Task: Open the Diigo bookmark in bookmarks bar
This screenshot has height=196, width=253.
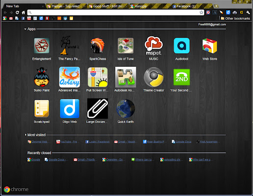Action: (x=41, y=18)
